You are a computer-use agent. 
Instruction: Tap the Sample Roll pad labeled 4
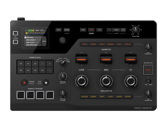(50, 70)
